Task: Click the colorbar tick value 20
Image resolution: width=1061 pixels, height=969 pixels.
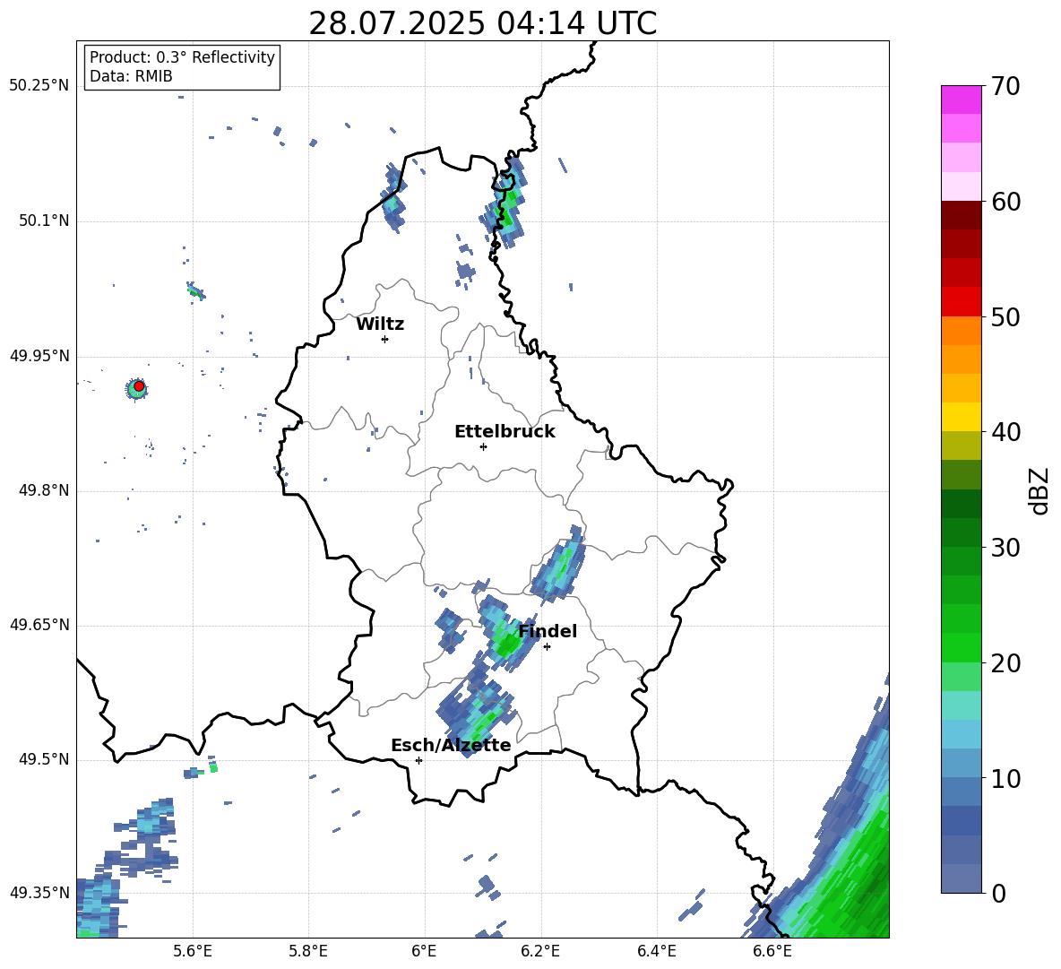Action: 1005,663
